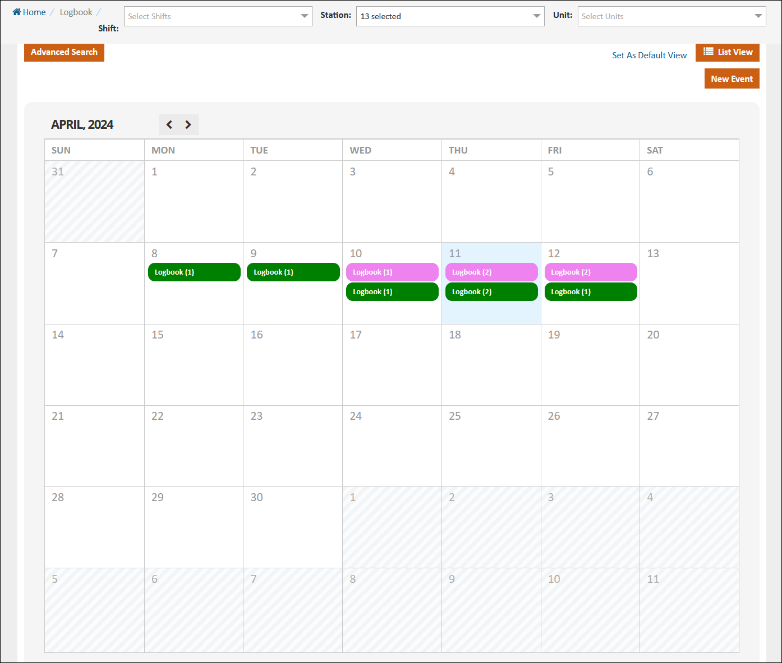Viewport: 782px width, 663px height.
Task: Select pink Logbook (2) on April 11
Action: click(x=491, y=272)
